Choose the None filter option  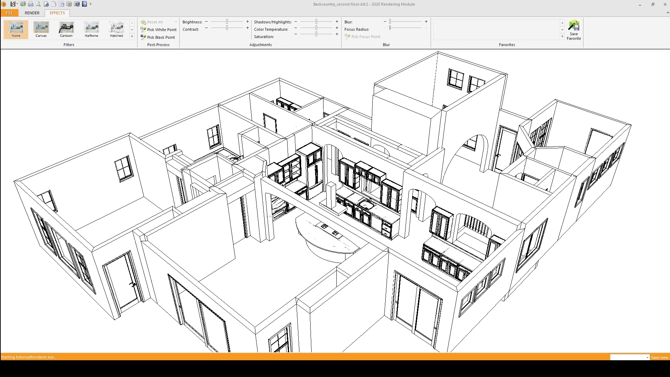16,29
